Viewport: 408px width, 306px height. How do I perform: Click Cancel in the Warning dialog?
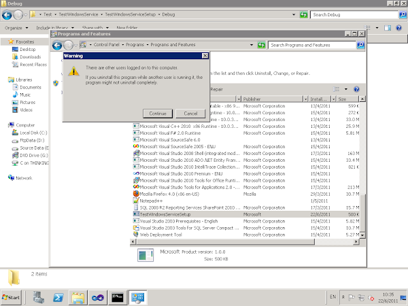pos(190,114)
